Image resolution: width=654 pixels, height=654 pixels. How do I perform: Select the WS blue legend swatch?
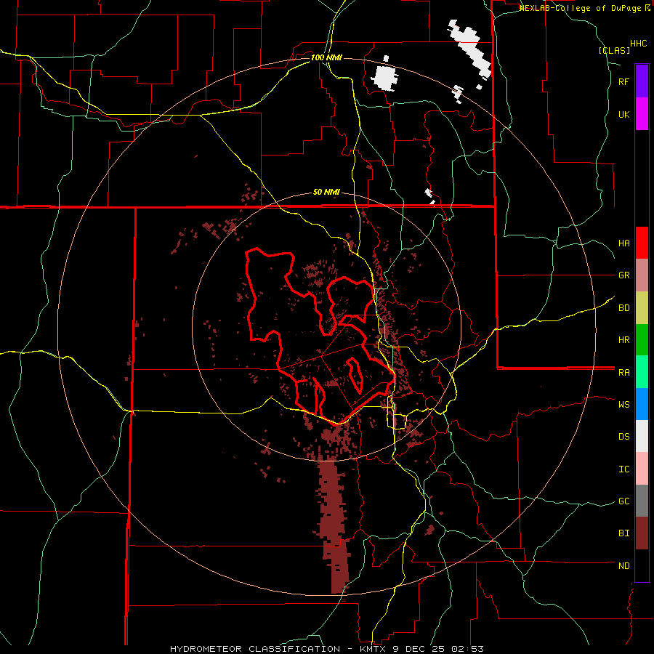pos(642,404)
